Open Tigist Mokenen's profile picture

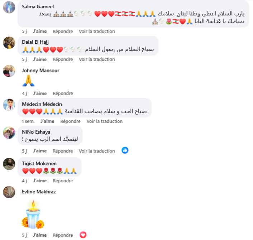(9, 164)
